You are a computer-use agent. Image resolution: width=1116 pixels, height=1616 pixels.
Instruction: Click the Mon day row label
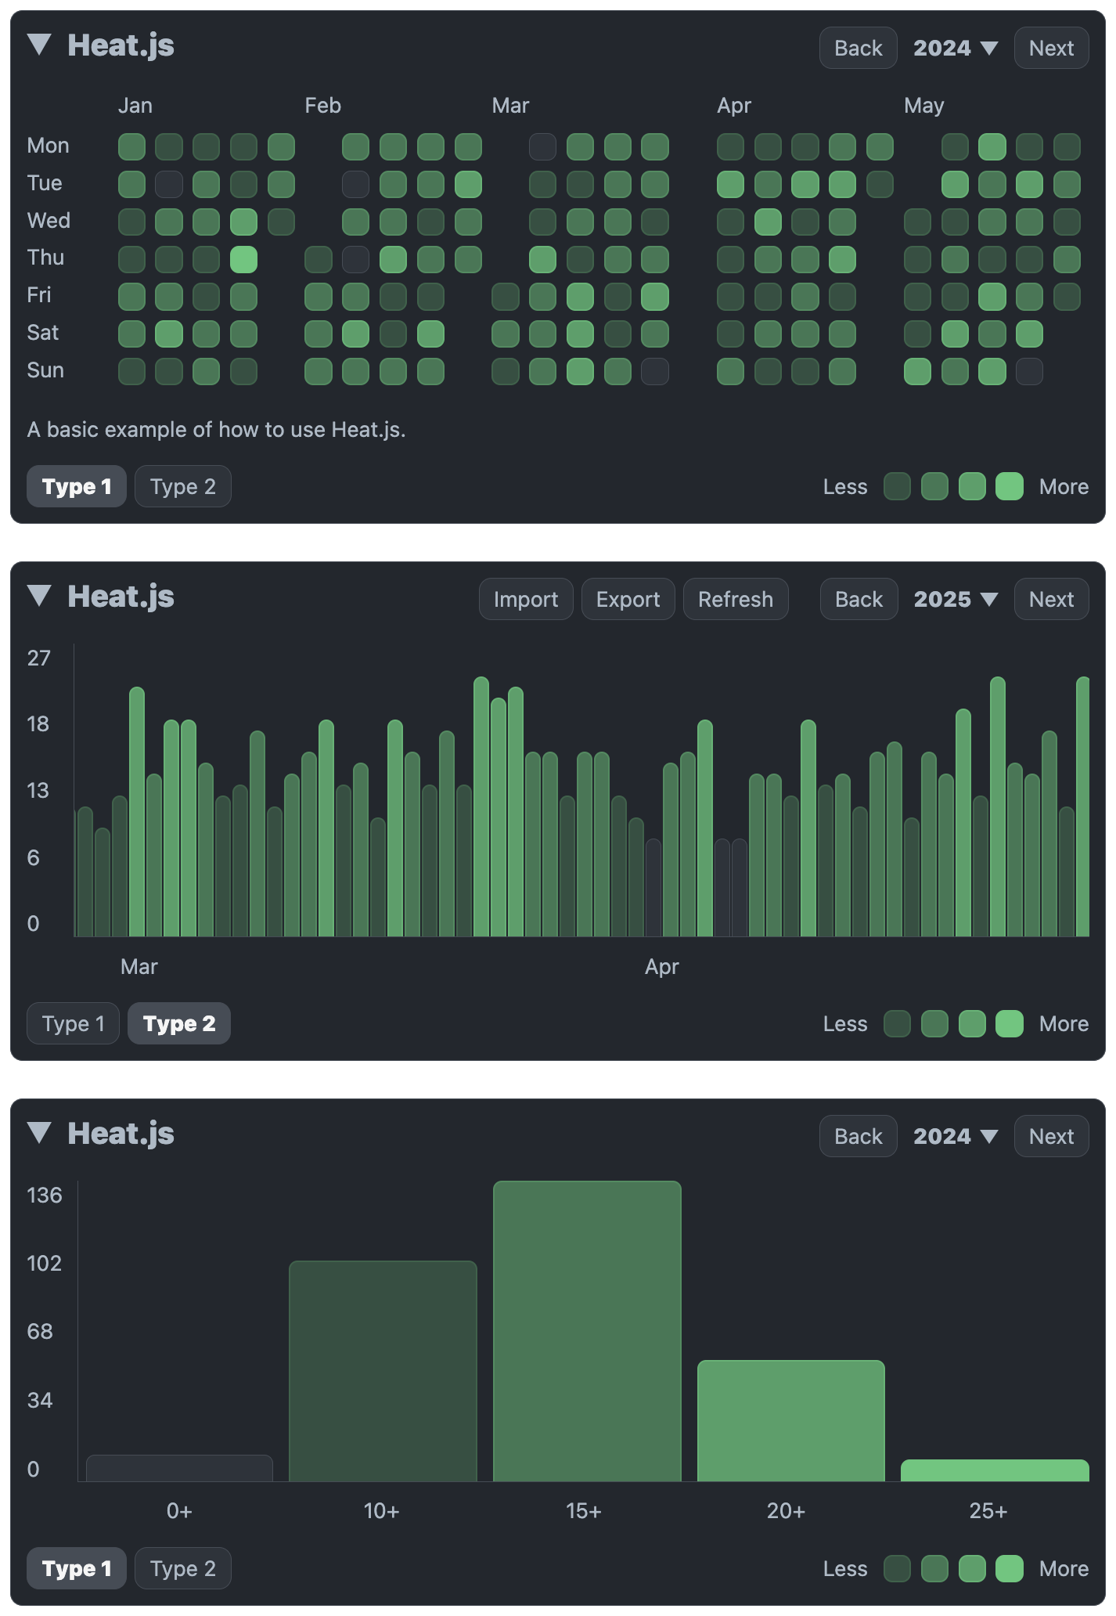click(x=48, y=146)
